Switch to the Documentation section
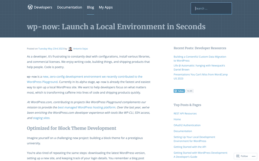The height and width of the screenshot is (161, 259). pos(69,7)
